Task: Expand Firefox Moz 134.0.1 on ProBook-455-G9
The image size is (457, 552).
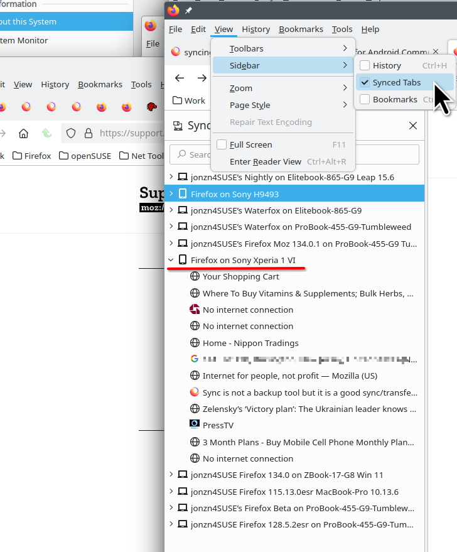Action: (171, 243)
